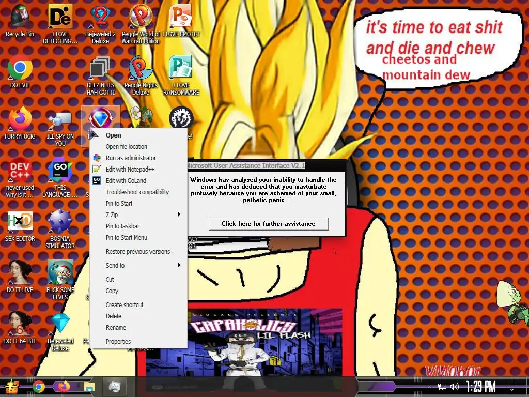Image resolution: width=529 pixels, height=397 pixels.
Task: Show hidden system tray icons
Action: [429, 387]
